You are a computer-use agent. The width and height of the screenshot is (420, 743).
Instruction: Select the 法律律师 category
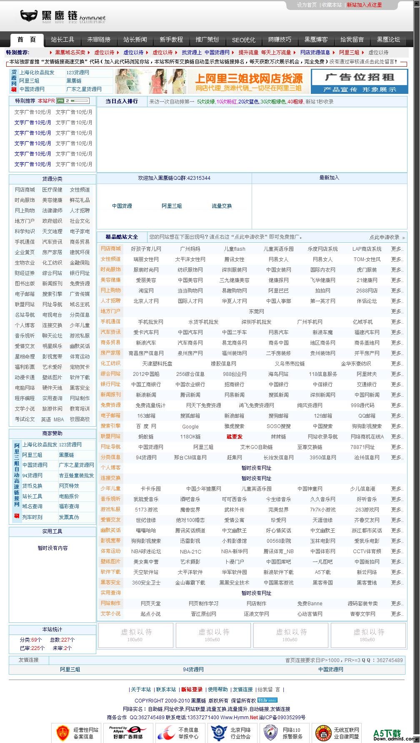(52, 211)
